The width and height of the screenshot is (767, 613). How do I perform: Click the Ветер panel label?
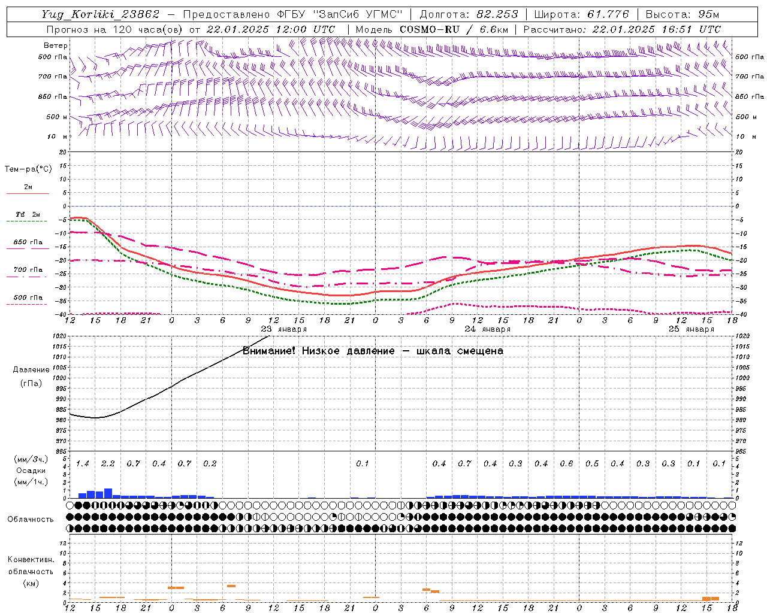[56, 45]
